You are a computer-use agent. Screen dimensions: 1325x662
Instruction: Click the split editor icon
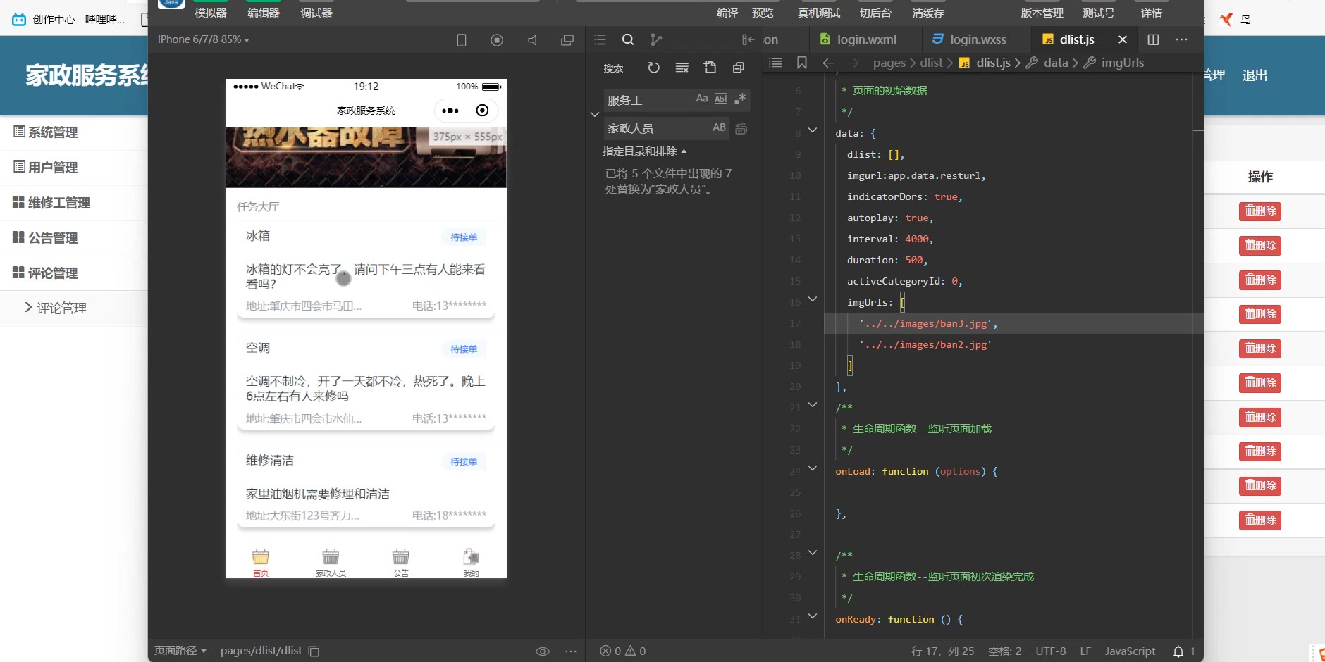1153,39
